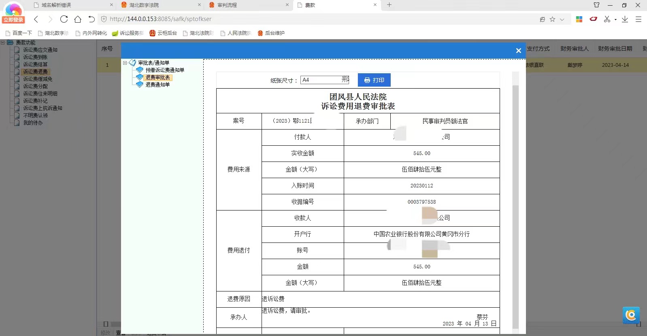The image size is (647, 336).
Task: Switch to the 审判流程 tab
Action: point(227,5)
